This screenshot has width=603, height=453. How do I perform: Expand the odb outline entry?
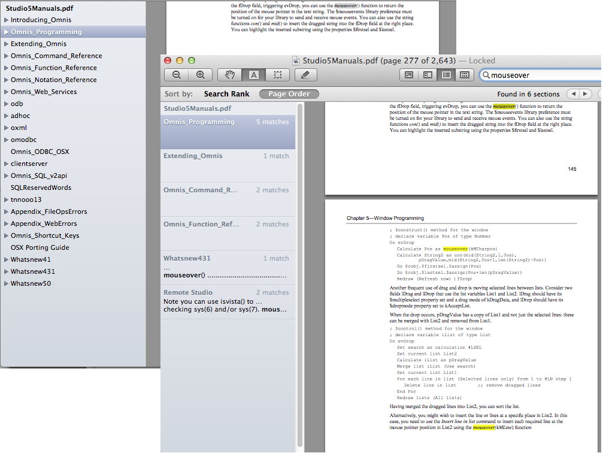[x=6, y=104]
